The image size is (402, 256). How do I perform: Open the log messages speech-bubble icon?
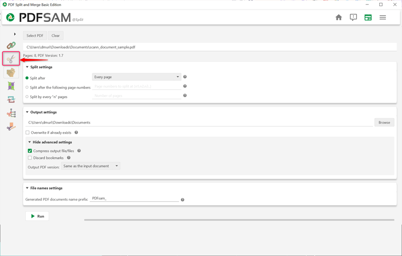pyautogui.click(x=353, y=17)
